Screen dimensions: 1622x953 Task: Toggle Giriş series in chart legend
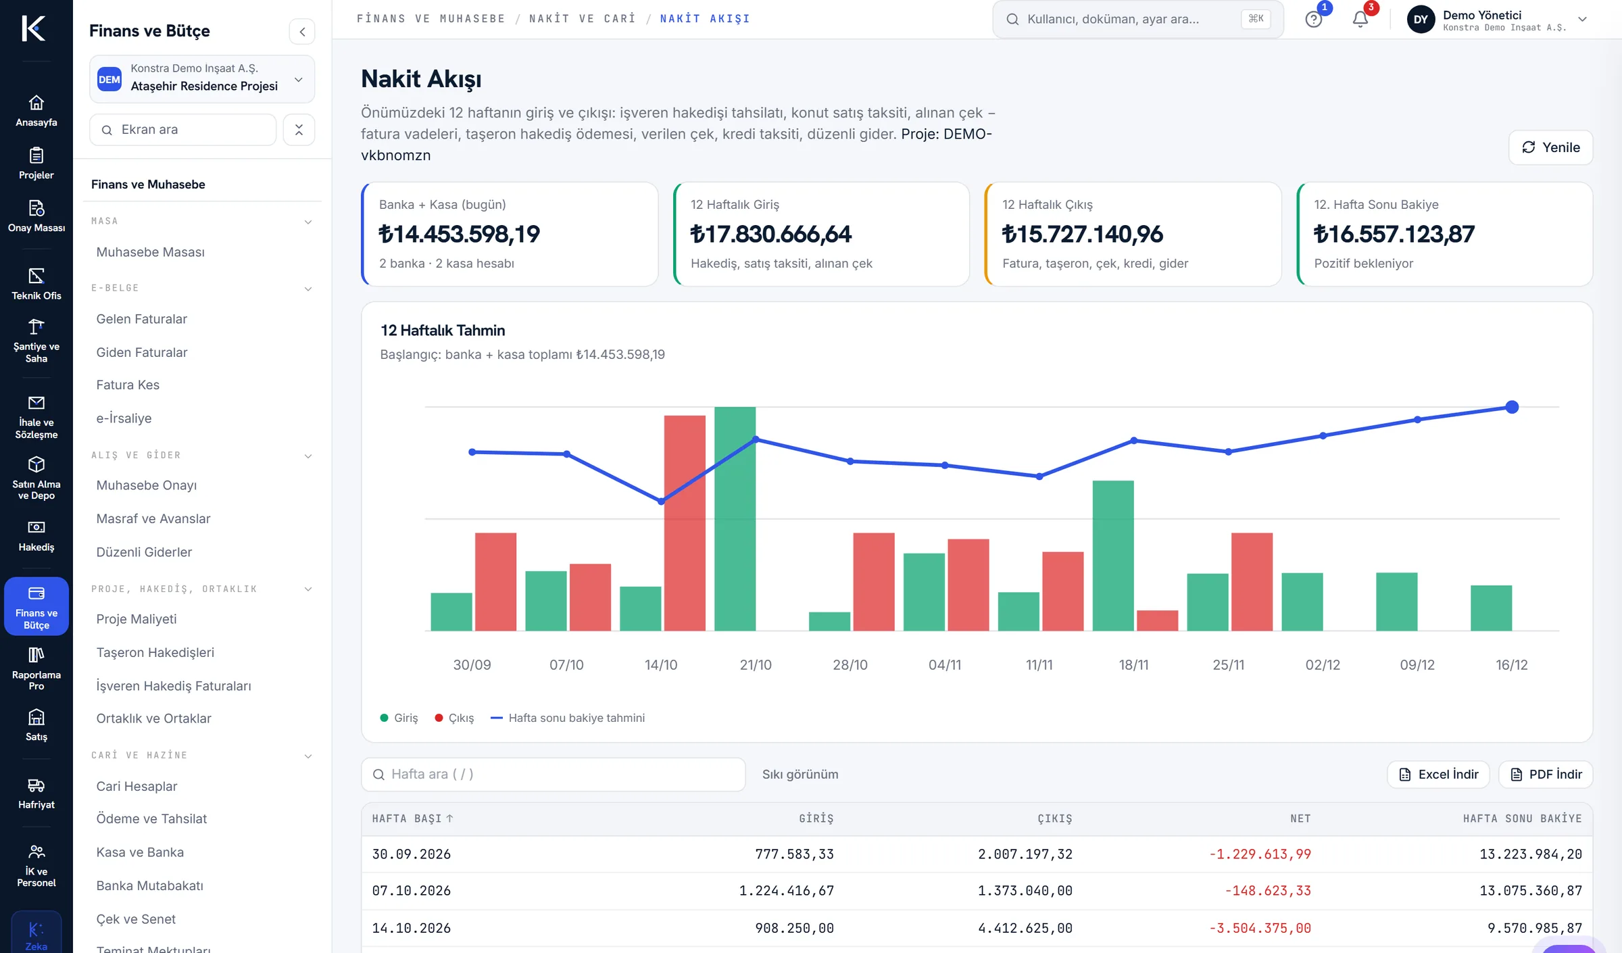point(399,718)
